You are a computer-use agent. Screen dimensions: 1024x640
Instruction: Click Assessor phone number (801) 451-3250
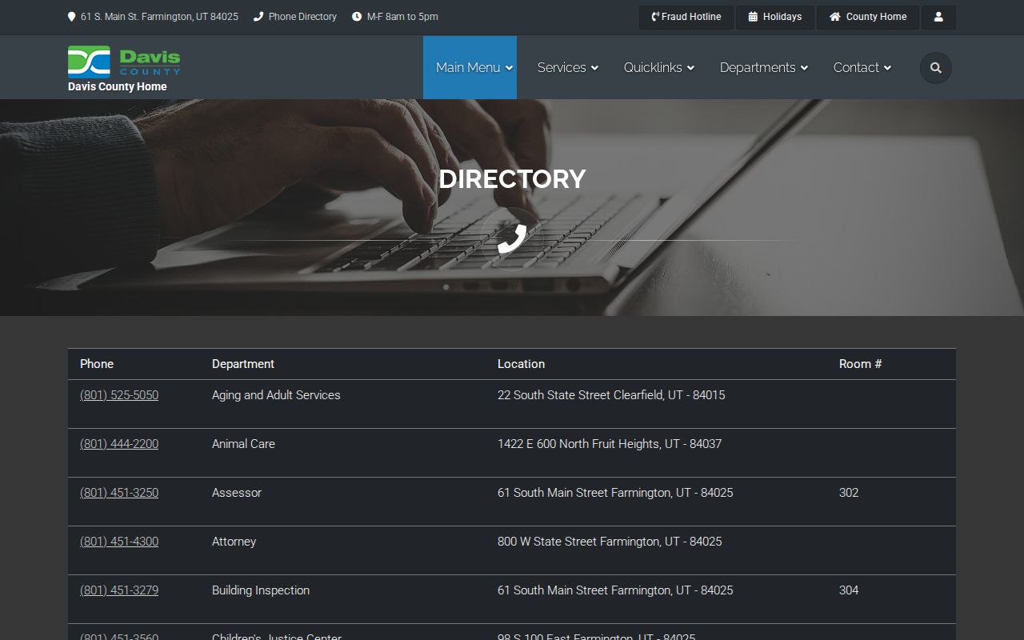(119, 493)
